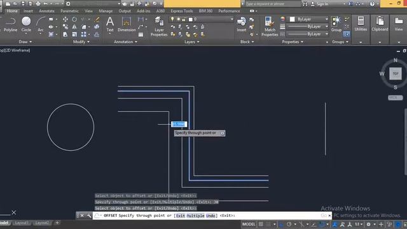The image size is (407, 229).
Task: Expand the Properties panel
Action: pyautogui.click(x=293, y=42)
